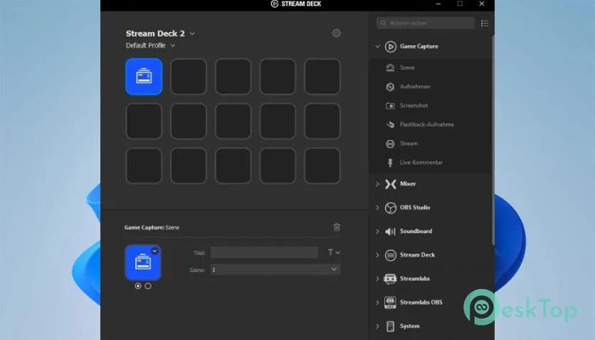
Task: Delete the action with the trash icon
Action: pyautogui.click(x=337, y=227)
